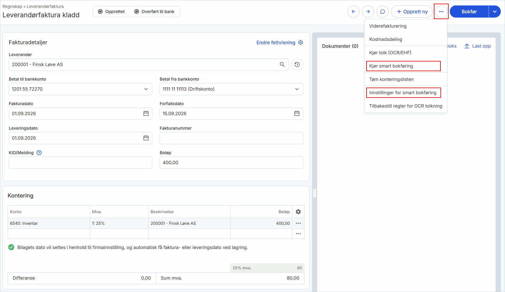Click the supplier search magnifier icon
Image resolution: width=505 pixels, height=292 pixels.
point(282,65)
